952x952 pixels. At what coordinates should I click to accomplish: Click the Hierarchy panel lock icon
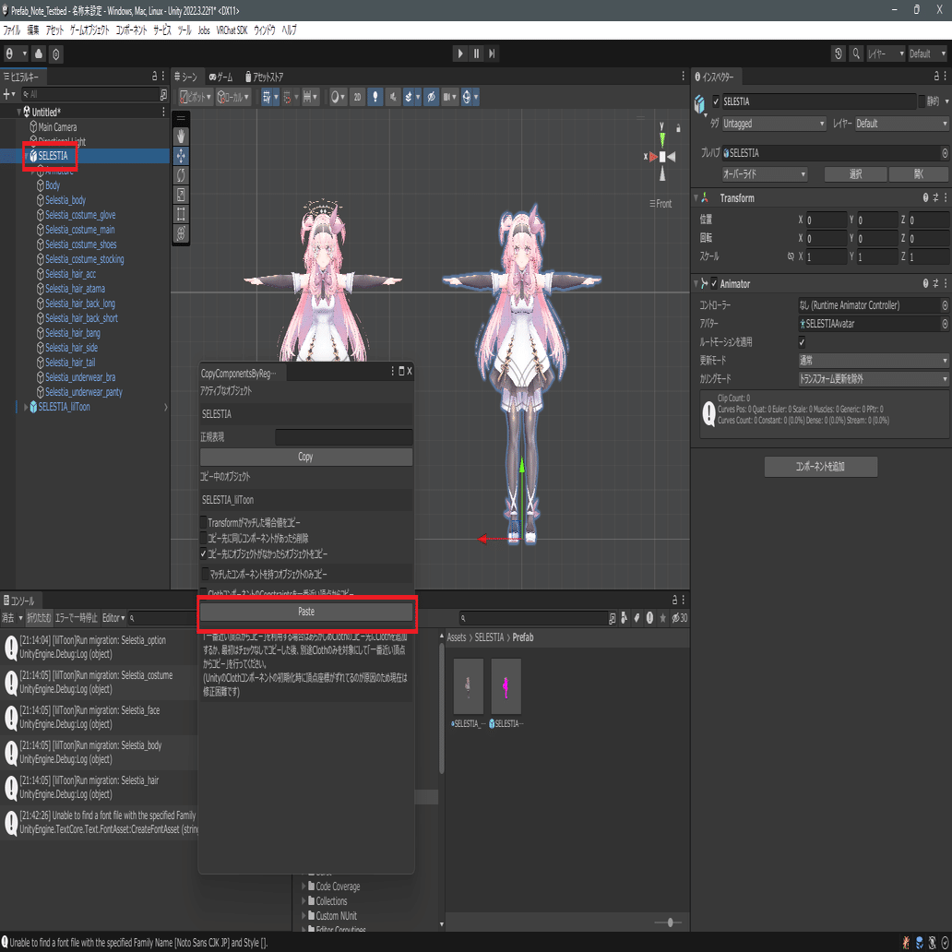pyautogui.click(x=154, y=77)
